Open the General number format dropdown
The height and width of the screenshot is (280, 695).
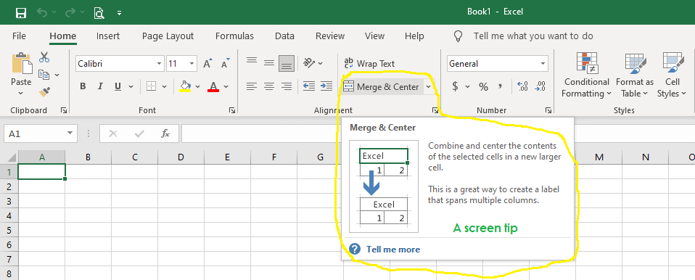(543, 64)
